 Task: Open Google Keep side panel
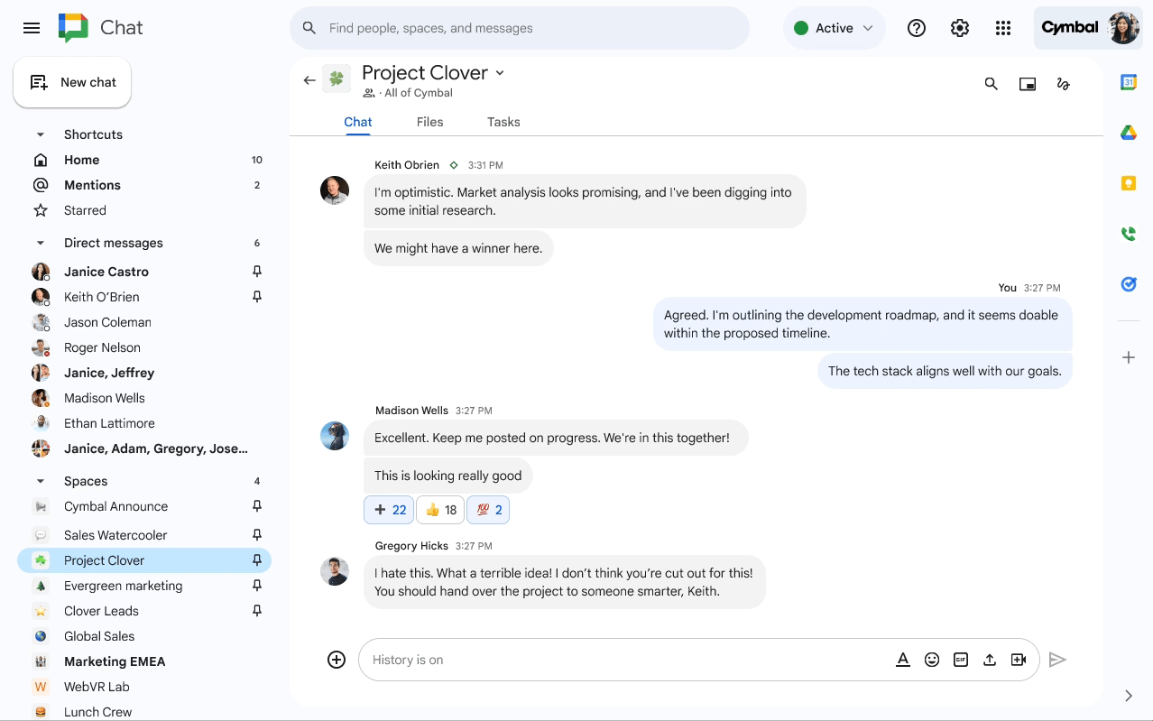pyautogui.click(x=1128, y=183)
